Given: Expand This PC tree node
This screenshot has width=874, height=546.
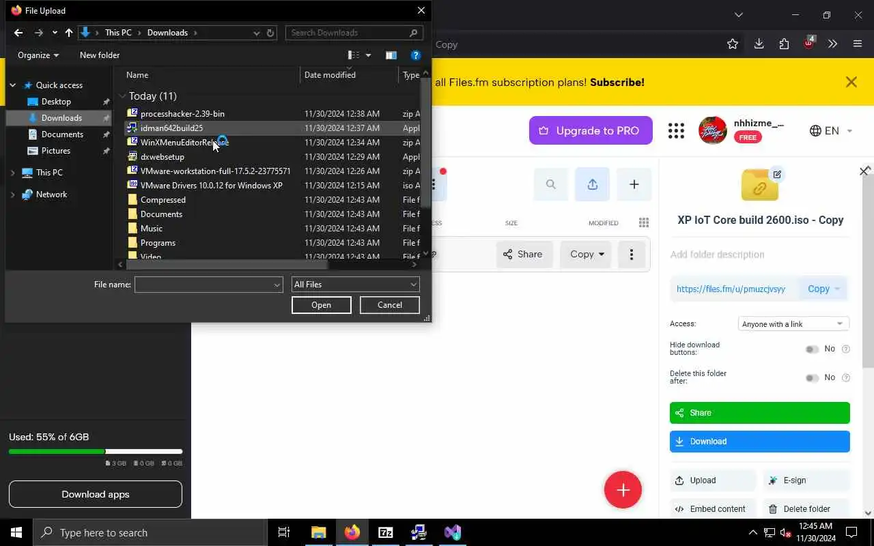Looking at the screenshot, I should pos(12,173).
